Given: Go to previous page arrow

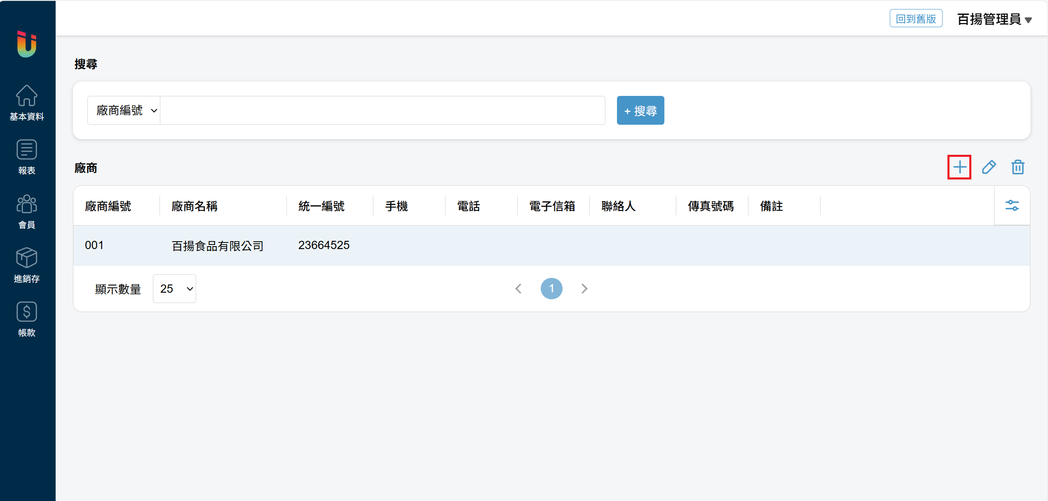Looking at the screenshot, I should pos(518,289).
